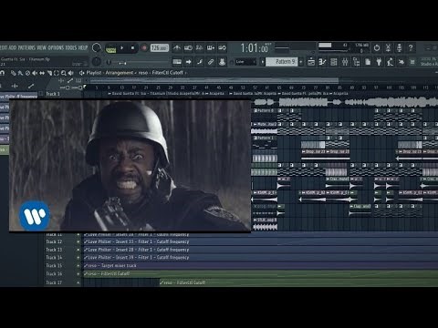This screenshot has height=328, width=438.
Task: Click the one-click audio recording microphone icon
Action: 400,47
